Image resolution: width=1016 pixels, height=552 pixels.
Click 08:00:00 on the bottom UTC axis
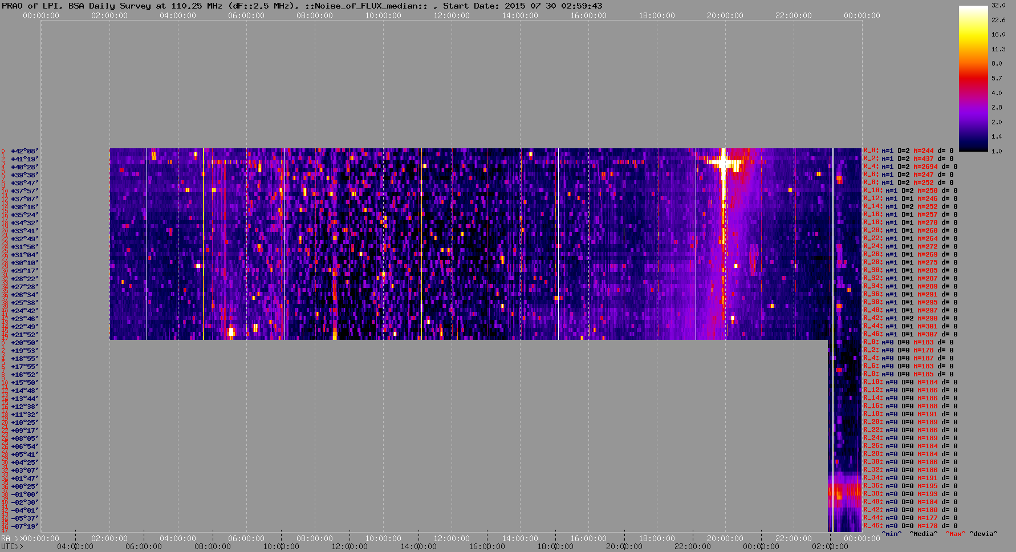(213, 546)
